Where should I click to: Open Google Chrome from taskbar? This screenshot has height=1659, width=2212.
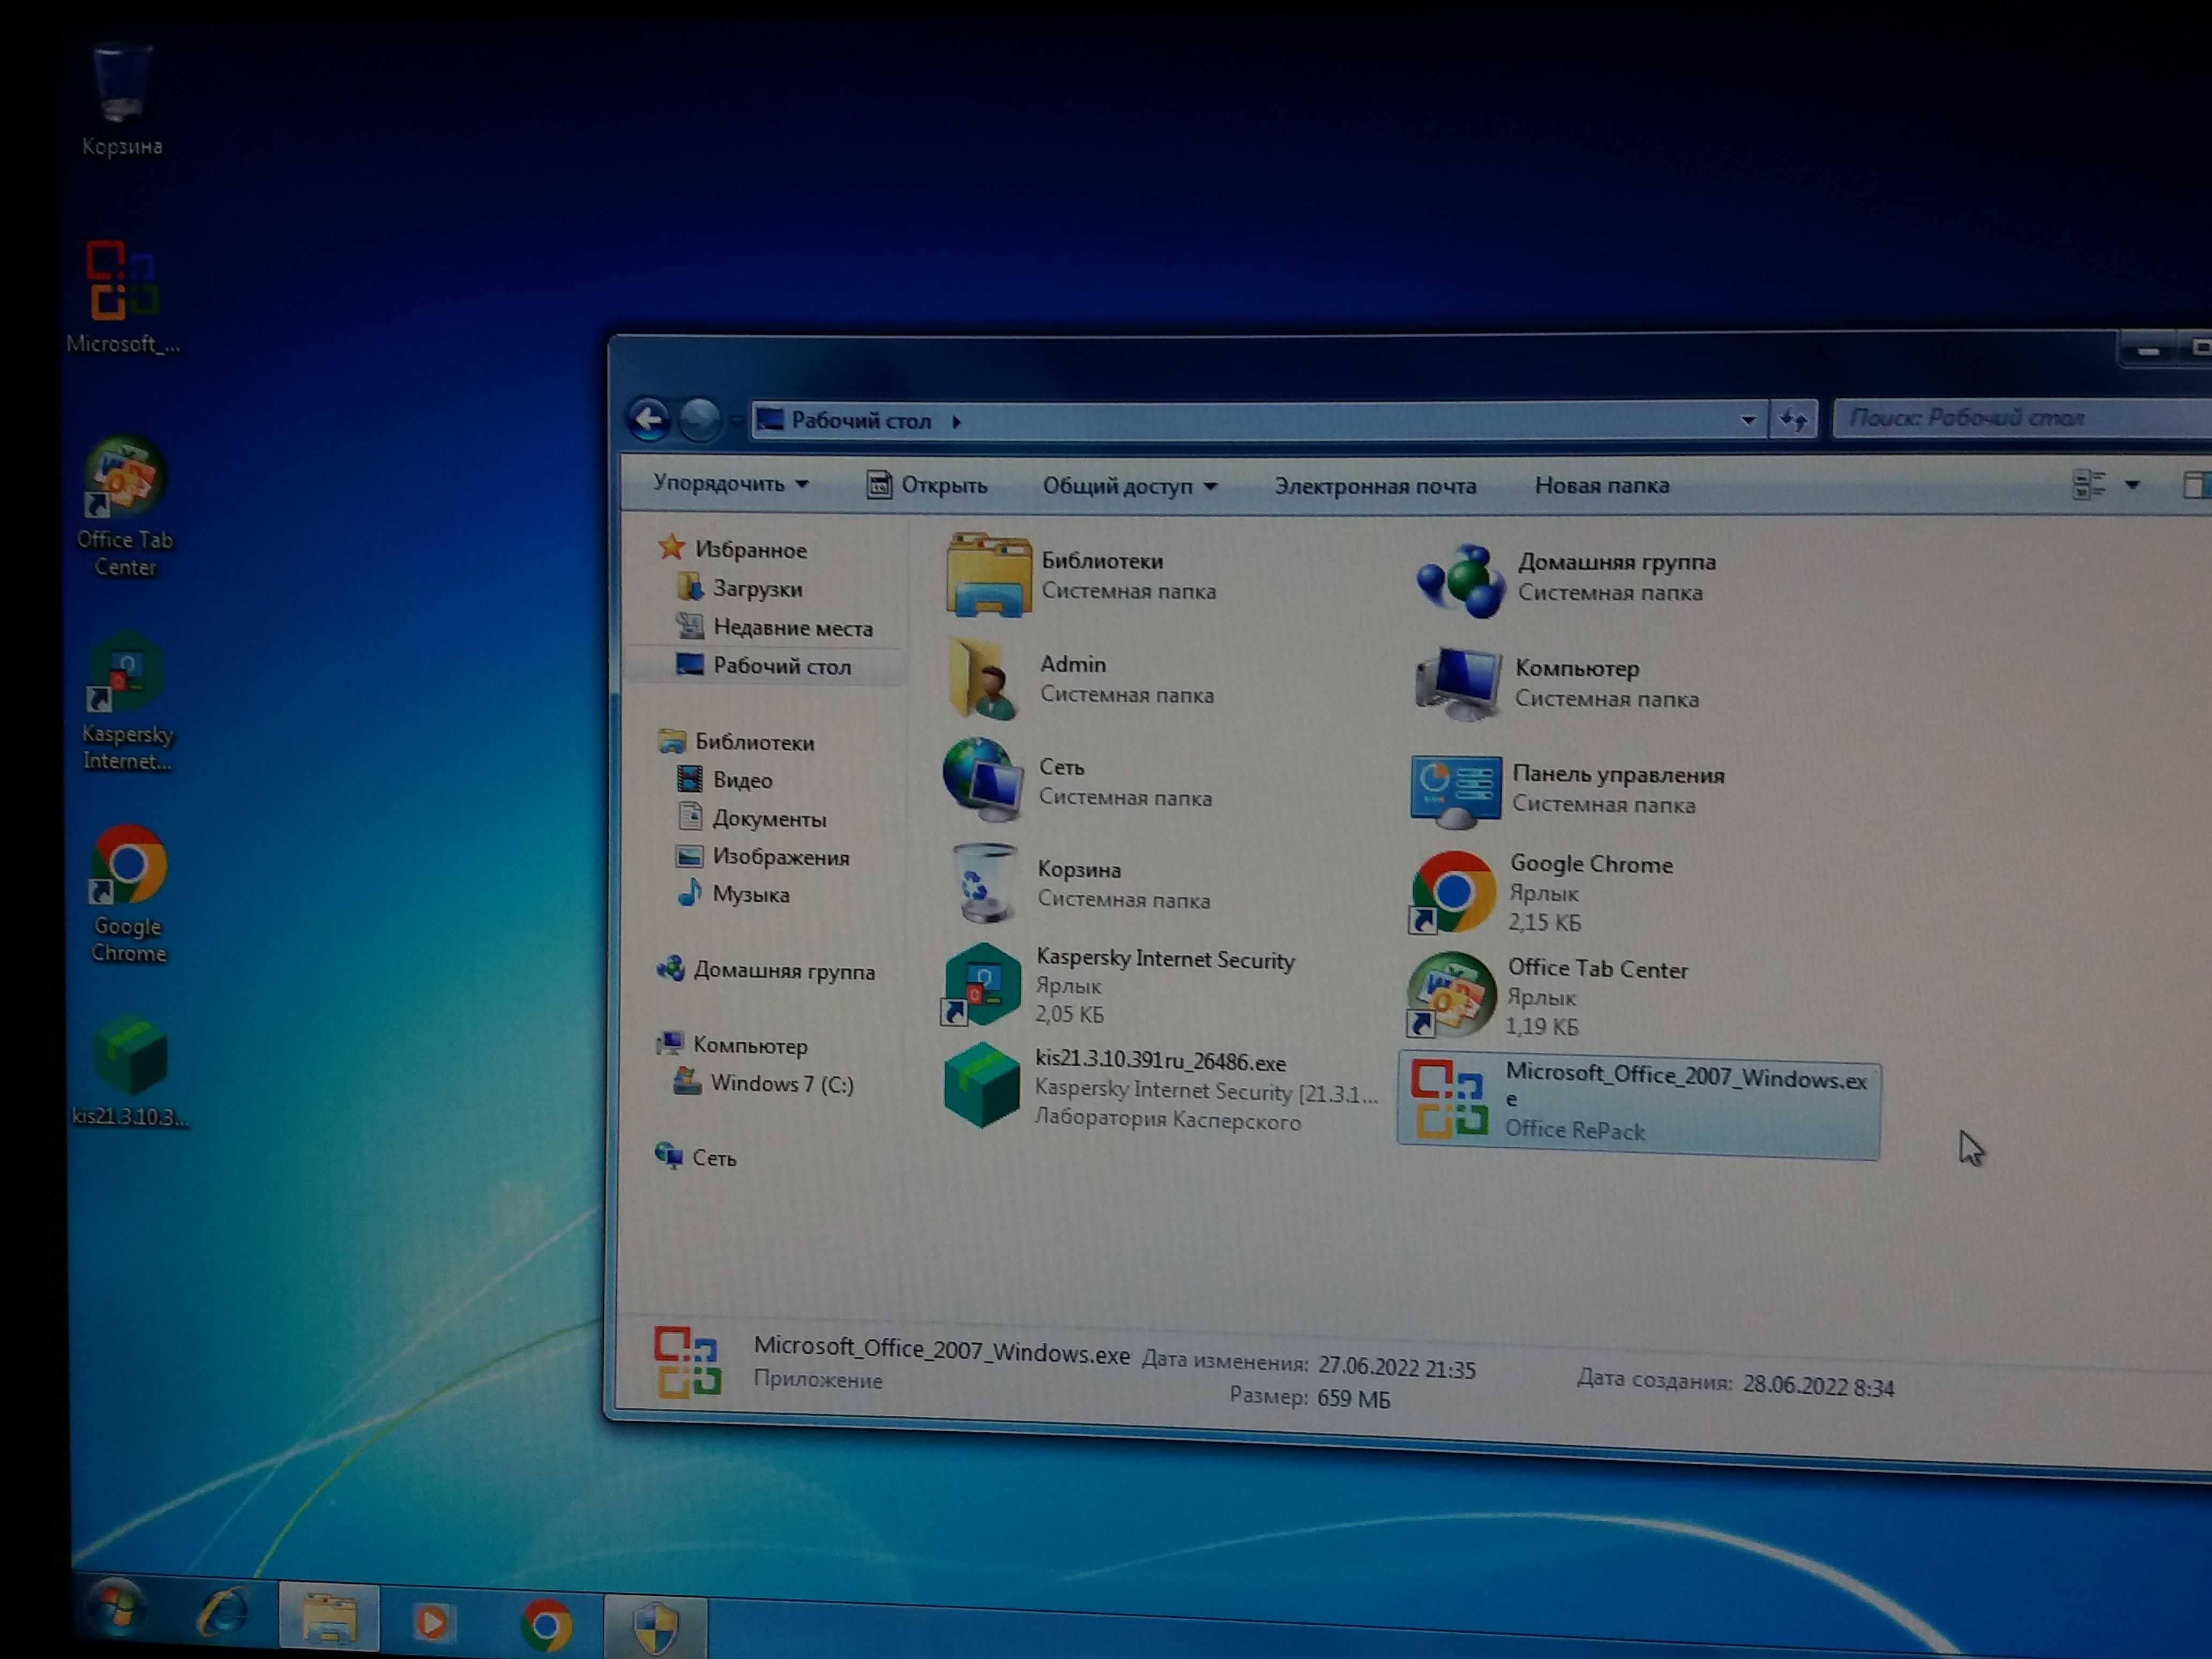(x=546, y=1625)
